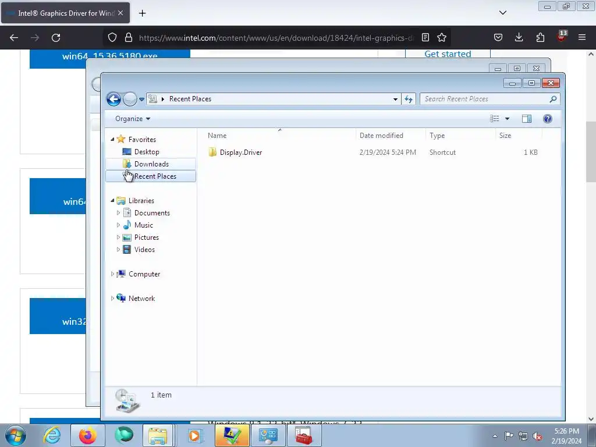Click the Get started link
Image resolution: width=596 pixels, height=447 pixels.
448,54
